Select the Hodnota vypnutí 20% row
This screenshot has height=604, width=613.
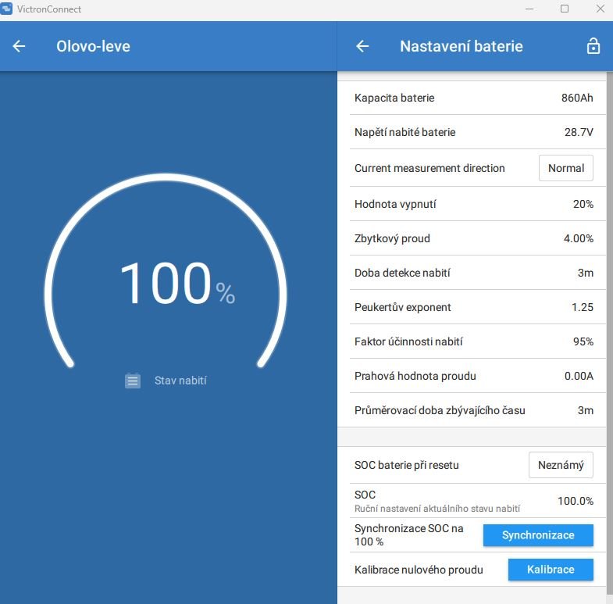coord(473,204)
